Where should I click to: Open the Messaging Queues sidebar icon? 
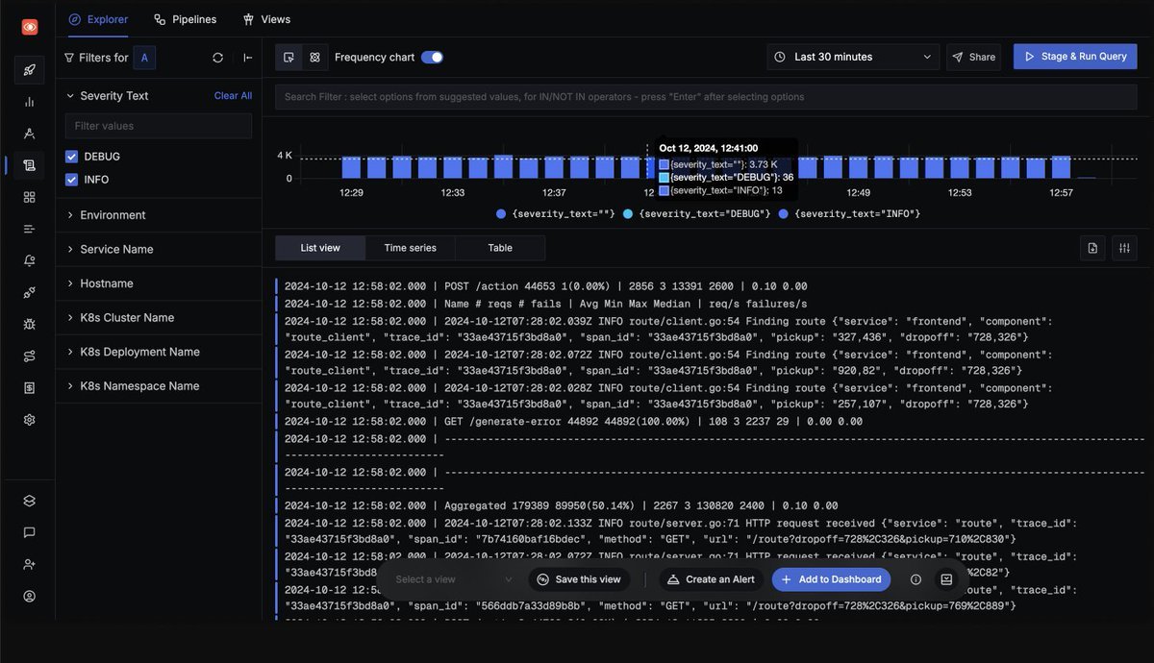click(x=30, y=229)
